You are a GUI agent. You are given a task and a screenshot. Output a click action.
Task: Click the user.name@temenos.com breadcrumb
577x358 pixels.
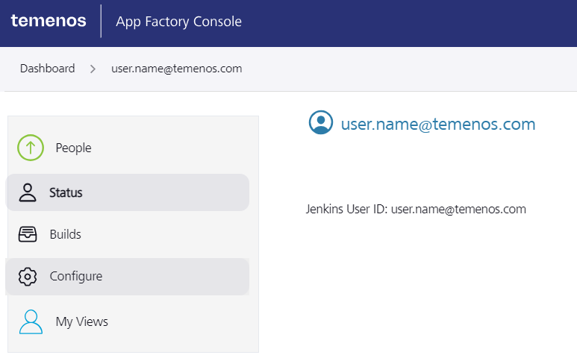click(x=177, y=69)
